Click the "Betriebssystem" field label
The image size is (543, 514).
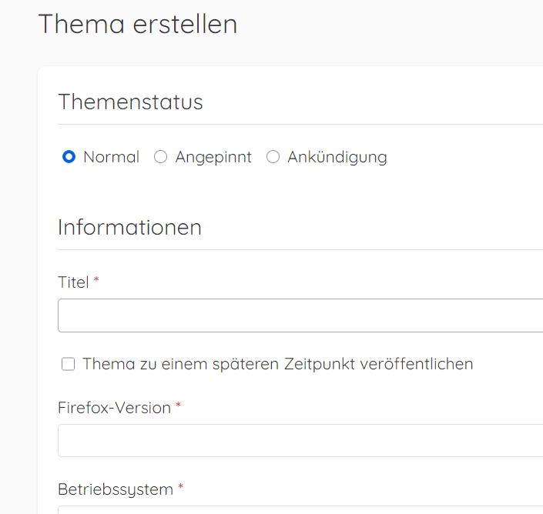click(x=115, y=489)
